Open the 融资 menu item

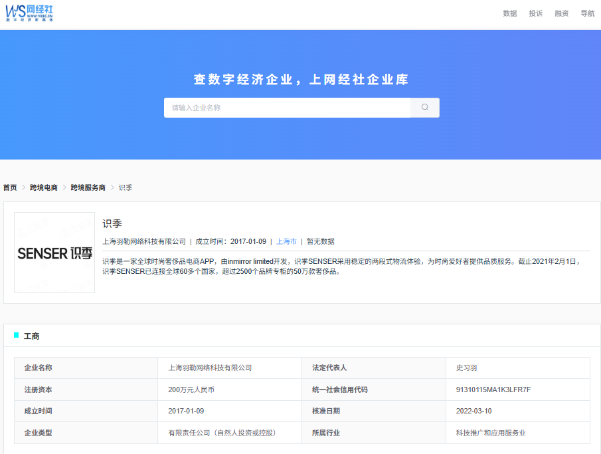[x=562, y=13]
